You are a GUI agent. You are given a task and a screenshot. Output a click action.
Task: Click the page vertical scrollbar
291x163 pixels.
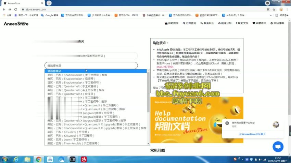click(289, 68)
